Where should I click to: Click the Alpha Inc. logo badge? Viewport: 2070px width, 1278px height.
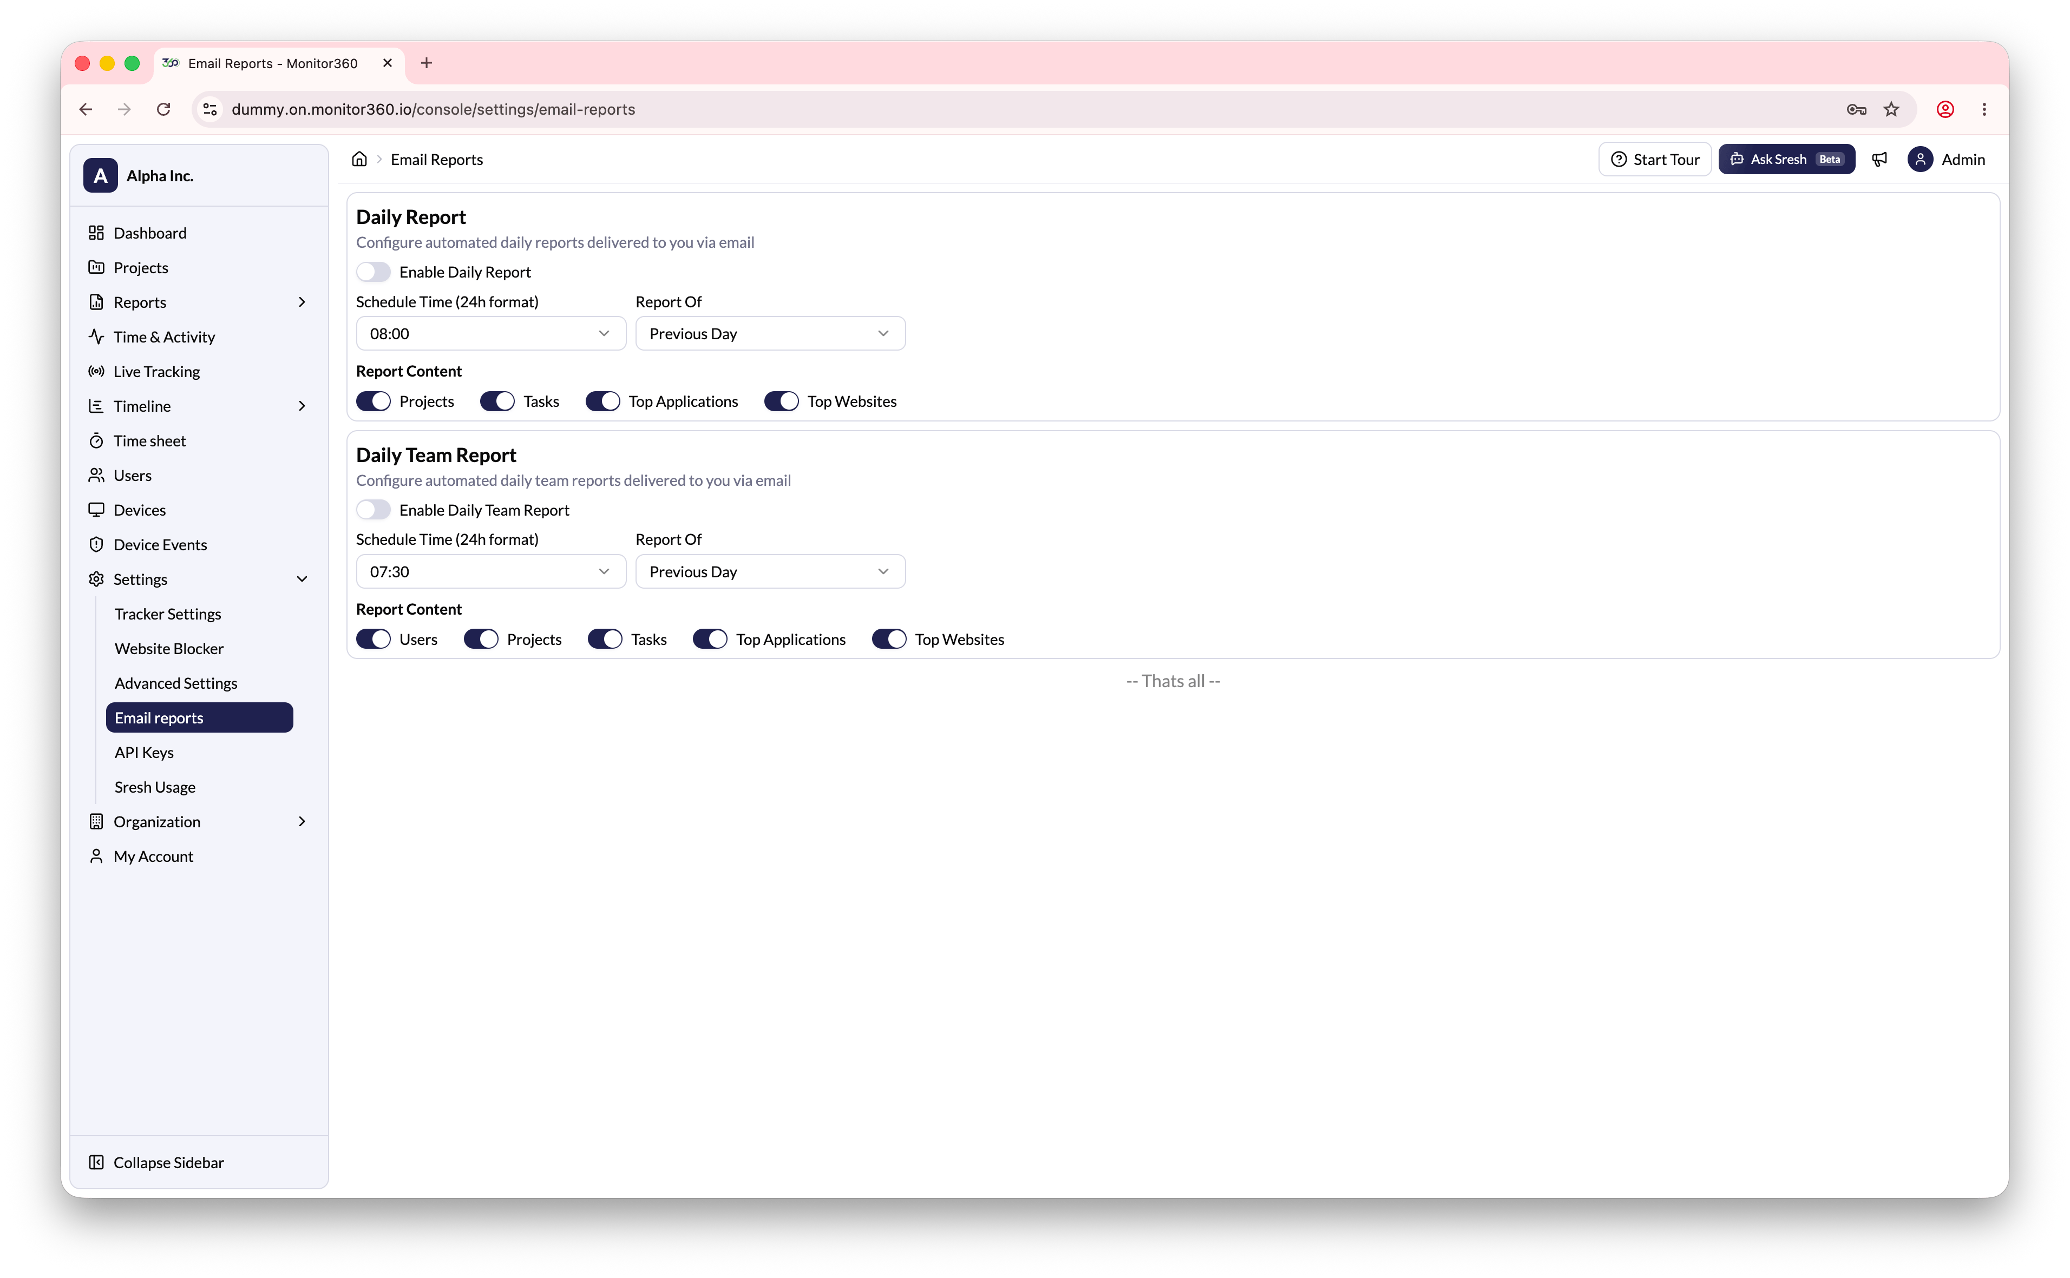click(x=101, y=176)
